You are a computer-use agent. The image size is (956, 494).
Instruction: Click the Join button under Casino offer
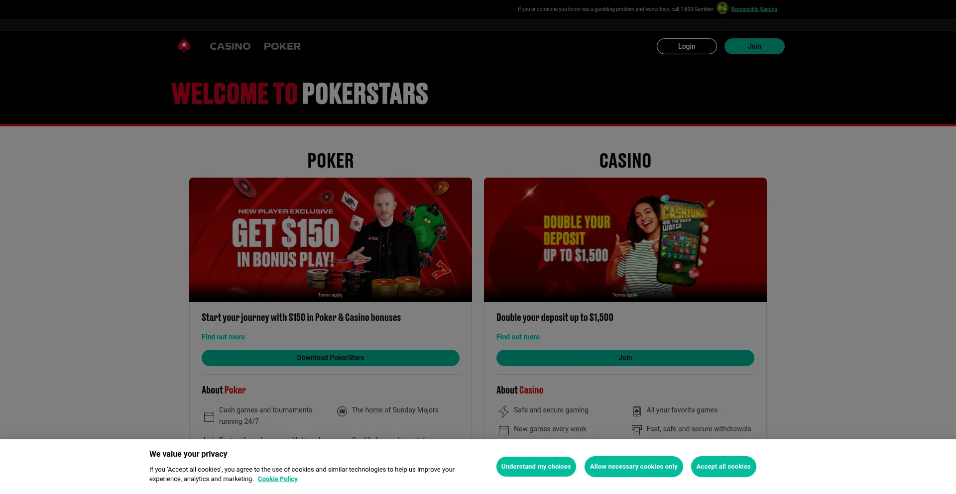click(625, 358)
